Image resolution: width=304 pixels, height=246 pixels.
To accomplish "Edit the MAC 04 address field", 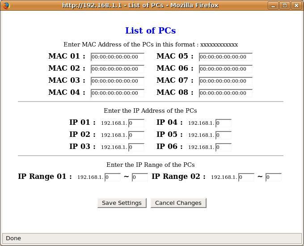I will (x=117, y=93).
